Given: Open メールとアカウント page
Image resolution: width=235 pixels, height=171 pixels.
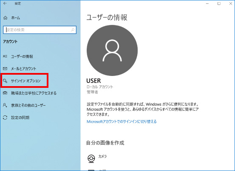Looking at the screenshot, I should (x=23, y=69).
